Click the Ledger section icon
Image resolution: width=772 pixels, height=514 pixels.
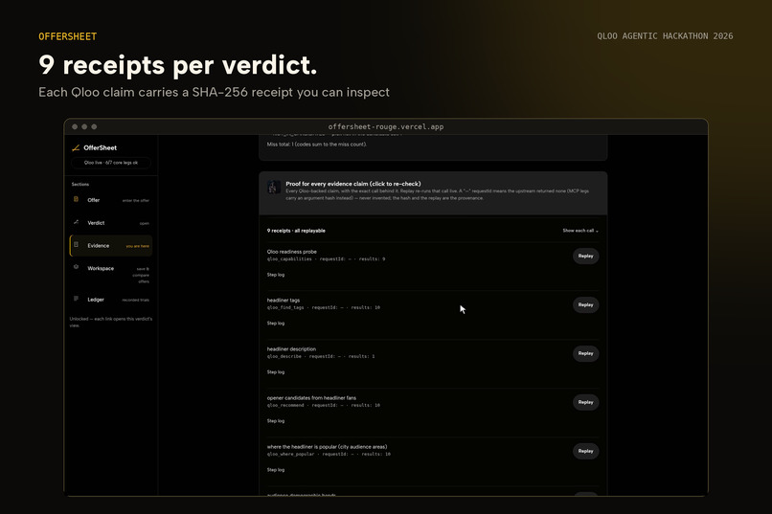click(76, 299)
